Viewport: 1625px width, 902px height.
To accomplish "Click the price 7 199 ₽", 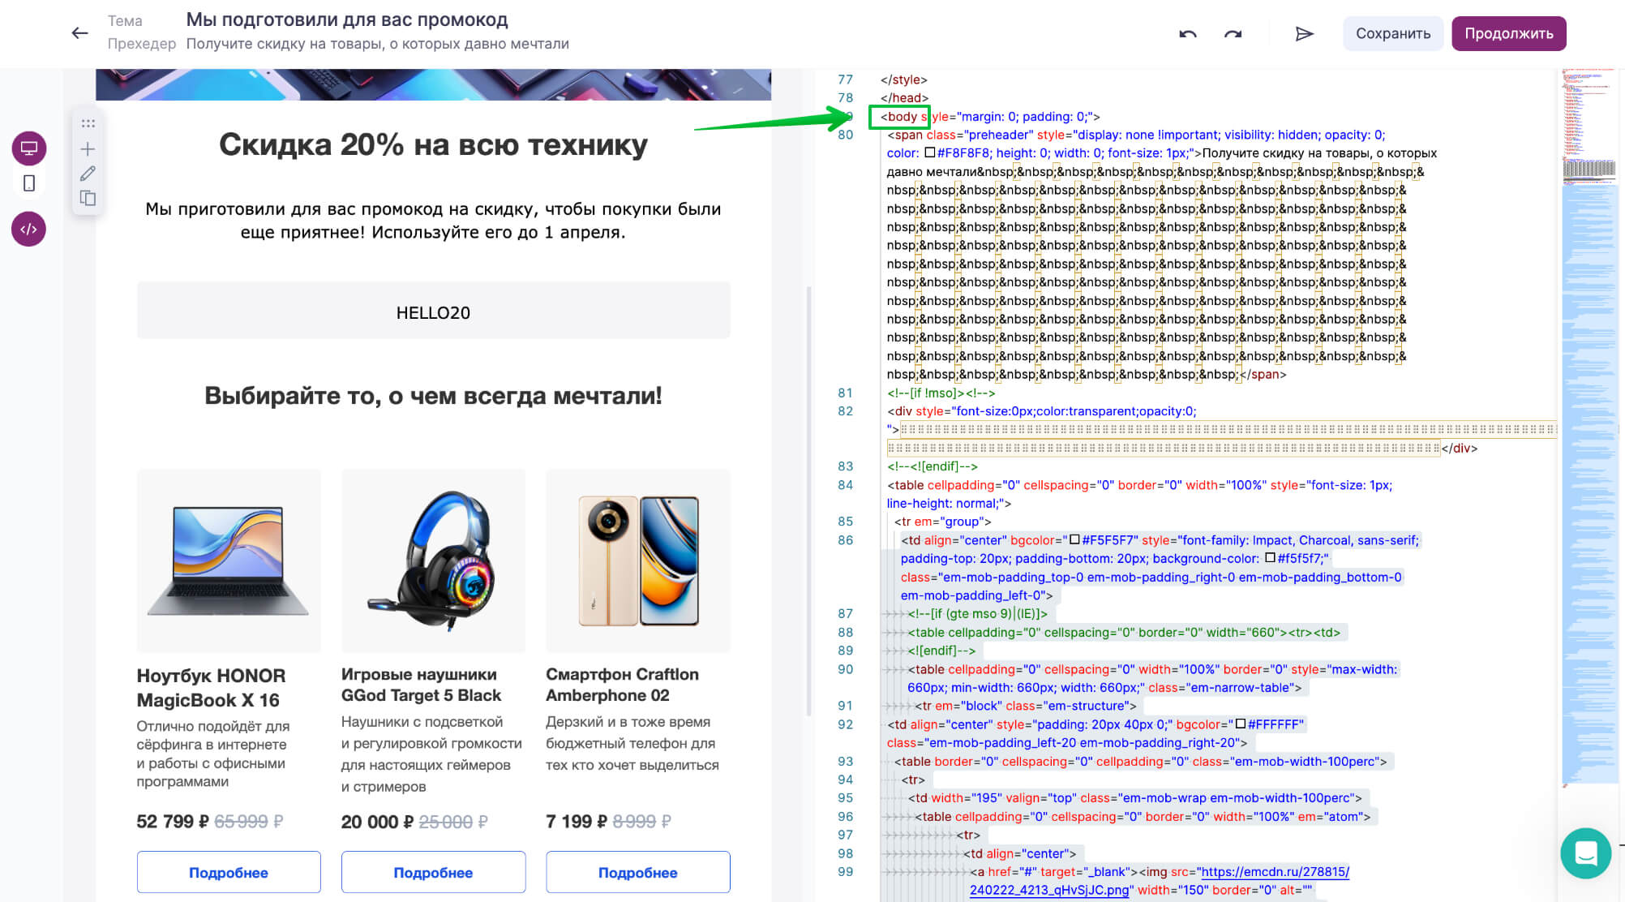I will click(577, 822).
